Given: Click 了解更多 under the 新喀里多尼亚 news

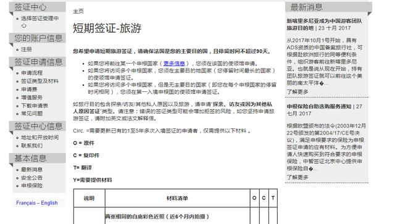Looking at the screenshot, I should pos(297,92).
